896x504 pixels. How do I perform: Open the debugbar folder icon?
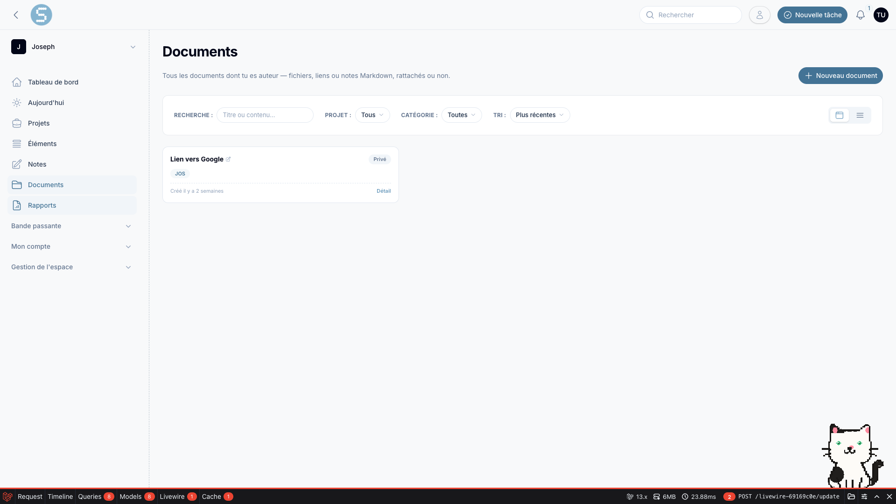pos(851,497)
